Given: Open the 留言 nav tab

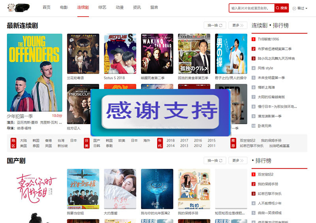Looking at the screenshot, I should [x=154, y=7].
